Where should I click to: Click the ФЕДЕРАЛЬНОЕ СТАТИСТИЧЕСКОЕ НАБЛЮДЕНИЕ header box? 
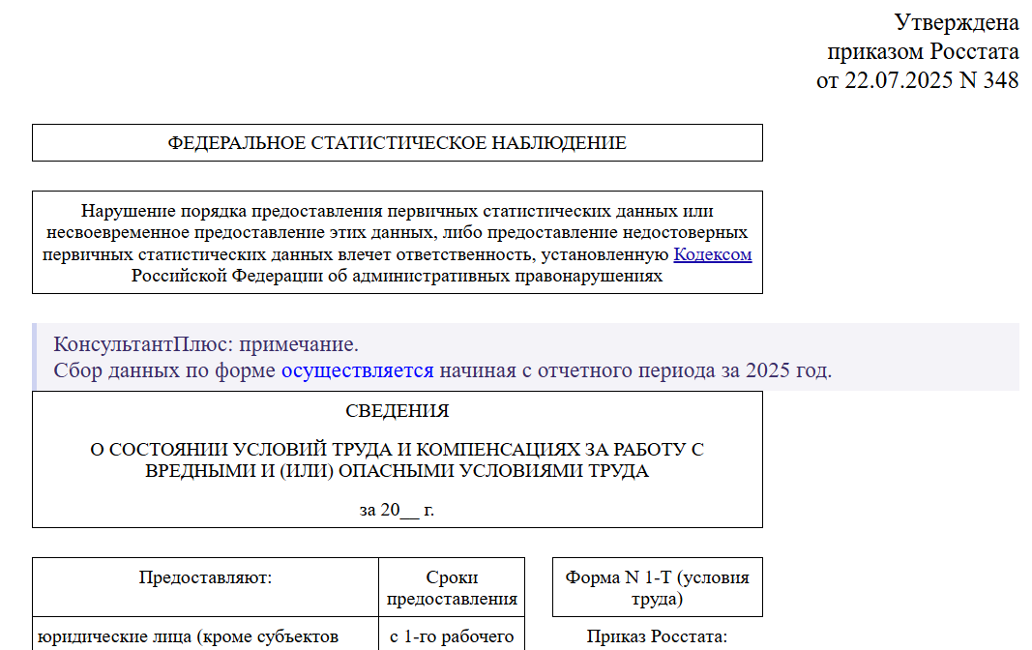(397, 143)
